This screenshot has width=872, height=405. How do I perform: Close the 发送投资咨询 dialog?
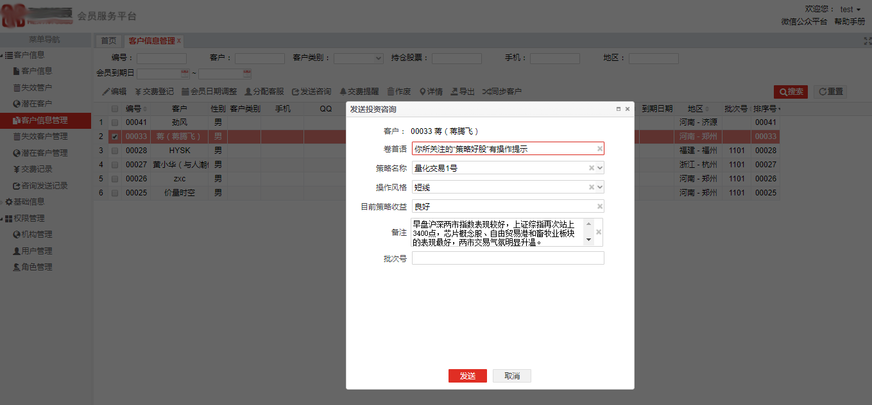click(x=628, y=110)
